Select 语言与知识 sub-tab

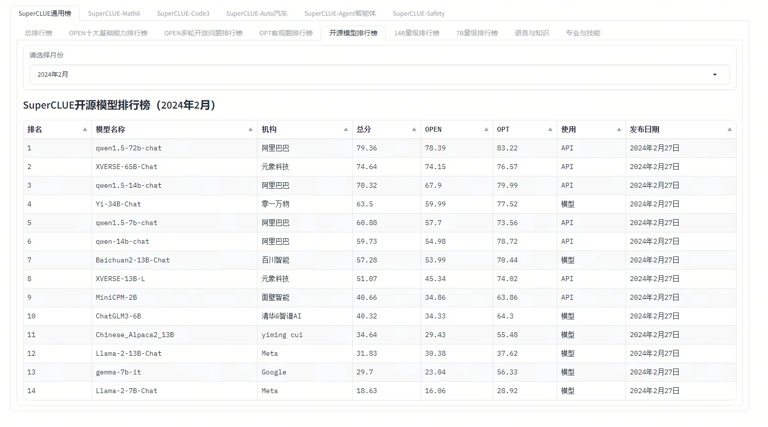point(532,33)
